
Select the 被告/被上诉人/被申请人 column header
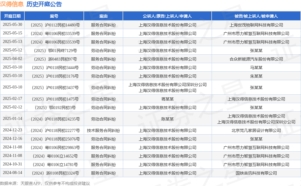(x=256, y=16)
